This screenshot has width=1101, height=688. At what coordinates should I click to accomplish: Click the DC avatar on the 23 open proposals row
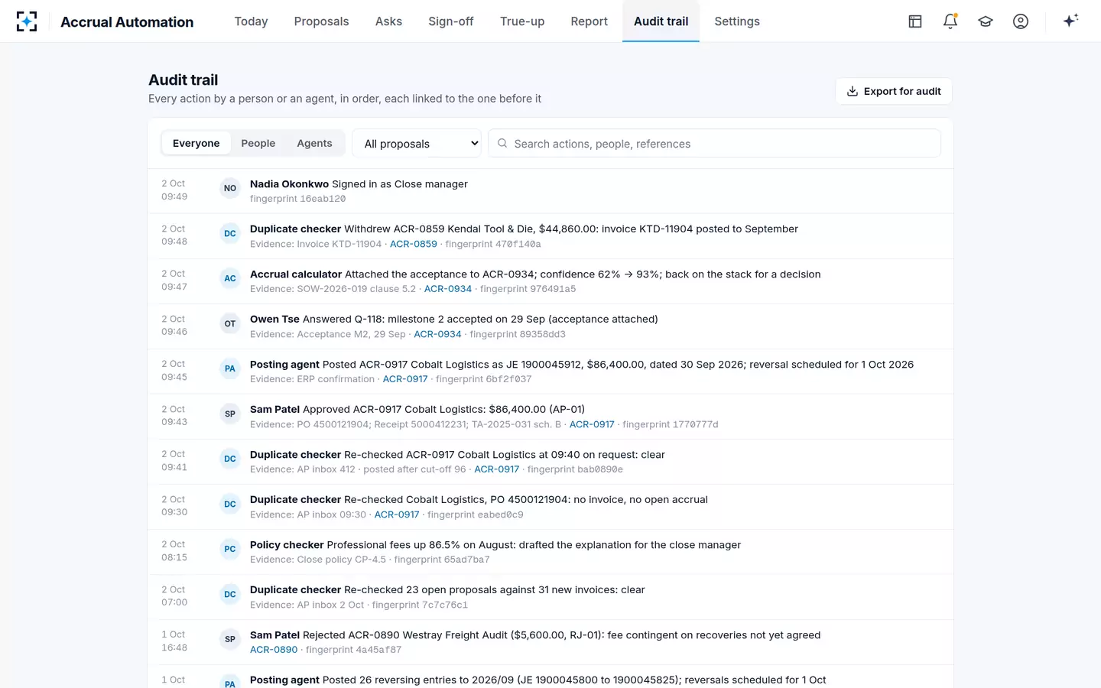click(x=230, y=594)
